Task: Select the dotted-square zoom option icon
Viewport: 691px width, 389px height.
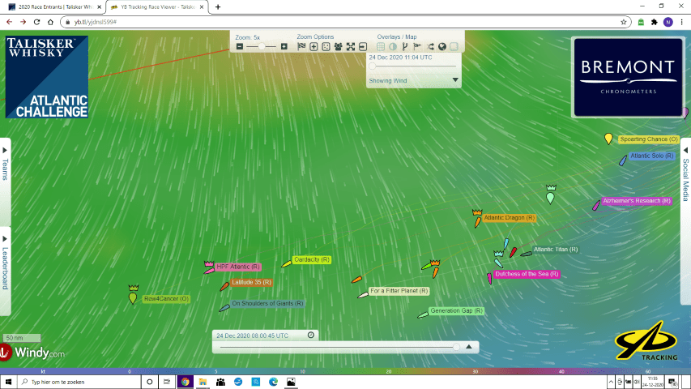Action: (x=326, y=46)
